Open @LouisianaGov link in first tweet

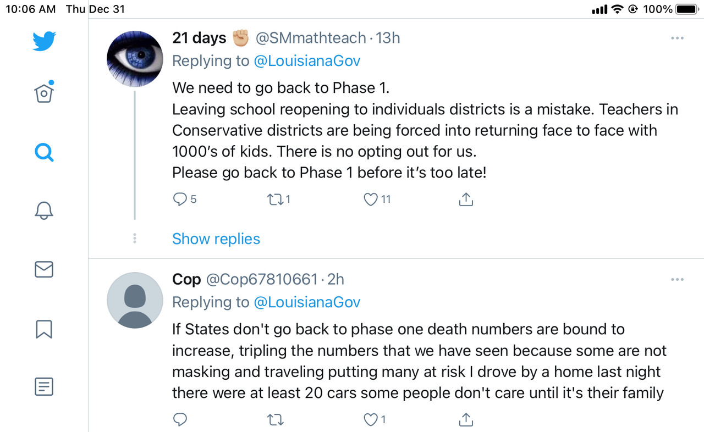(x=307, y=60)
